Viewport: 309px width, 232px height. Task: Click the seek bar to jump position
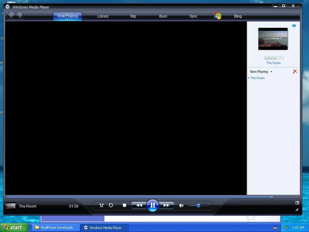click(x=153, y=197)
